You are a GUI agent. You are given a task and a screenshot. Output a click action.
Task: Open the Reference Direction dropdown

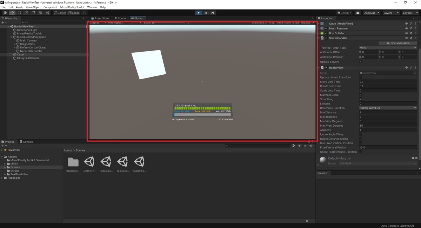(x=388, y=108)
